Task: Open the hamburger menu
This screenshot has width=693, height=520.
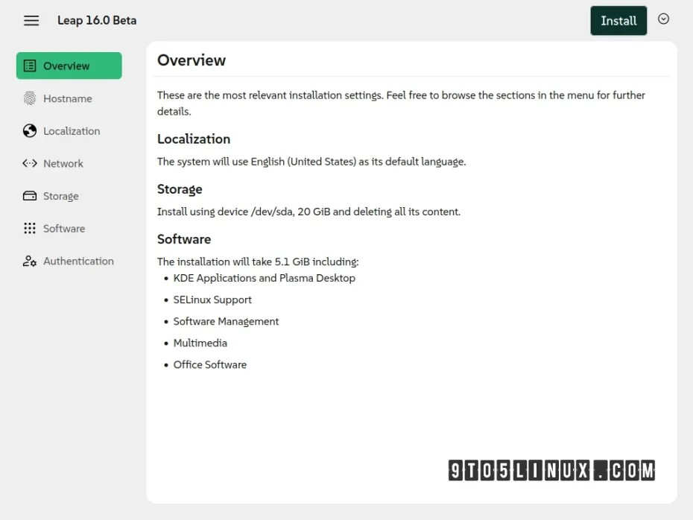Action: pos(31,20)
